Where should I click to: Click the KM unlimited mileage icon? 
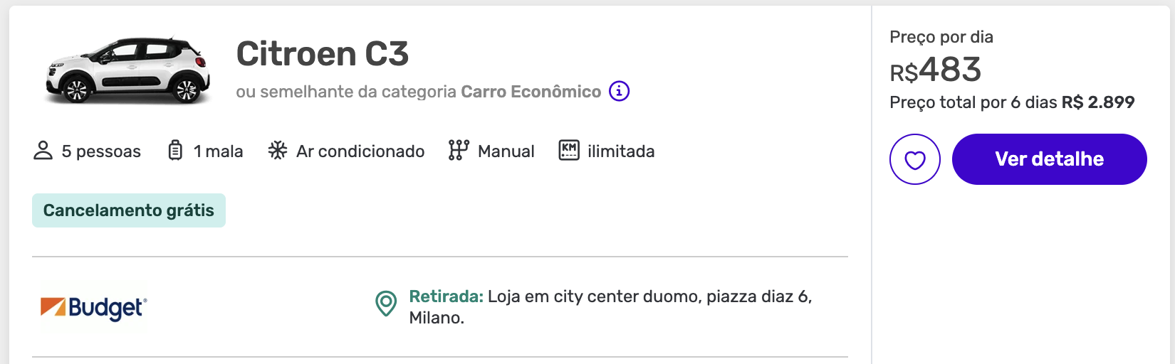(x=569, y=151)
